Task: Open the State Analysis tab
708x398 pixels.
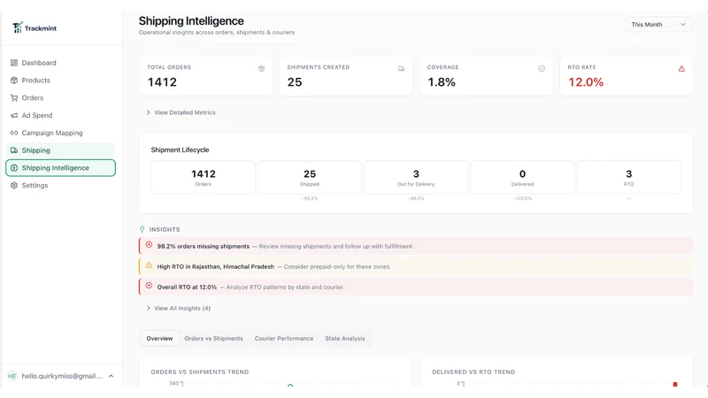Action: (345, 339)
